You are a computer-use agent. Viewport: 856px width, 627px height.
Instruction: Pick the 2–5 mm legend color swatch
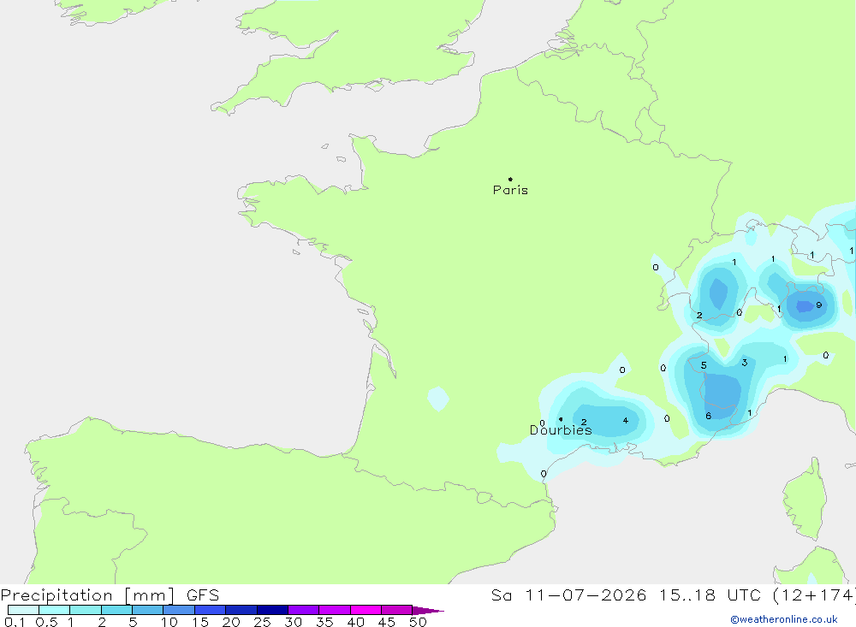tap(116, 610)
